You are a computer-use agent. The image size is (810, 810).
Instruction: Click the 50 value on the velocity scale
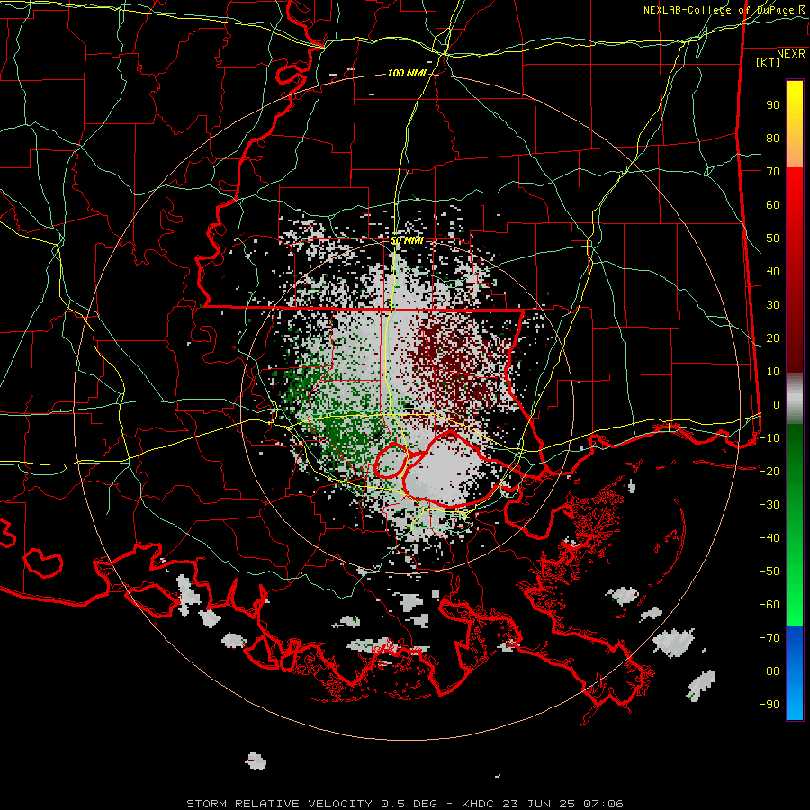pyautogui.click(x=773, y=238)
